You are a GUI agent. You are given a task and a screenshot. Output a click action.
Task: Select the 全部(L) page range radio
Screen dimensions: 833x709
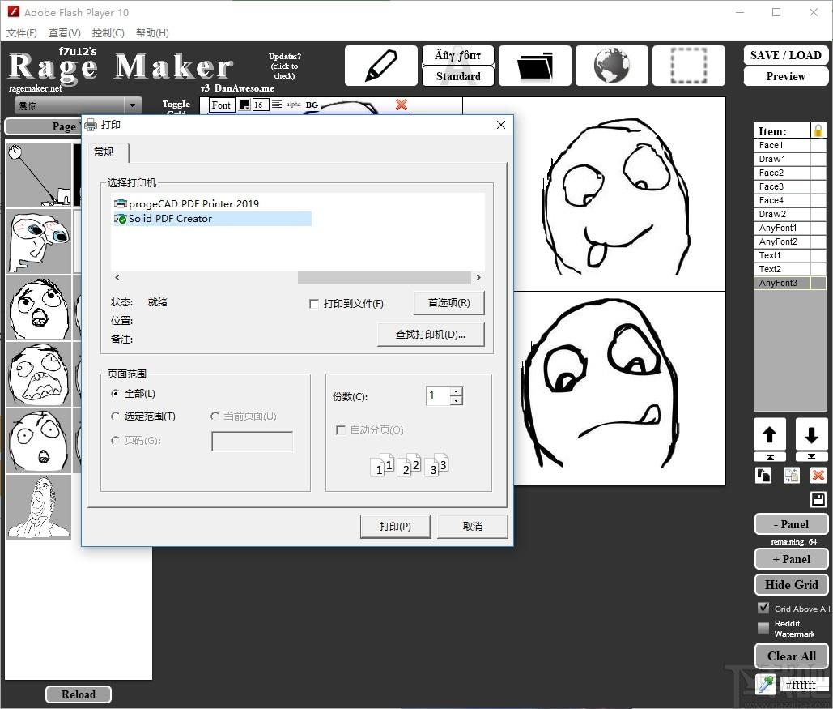coord(115,394)
